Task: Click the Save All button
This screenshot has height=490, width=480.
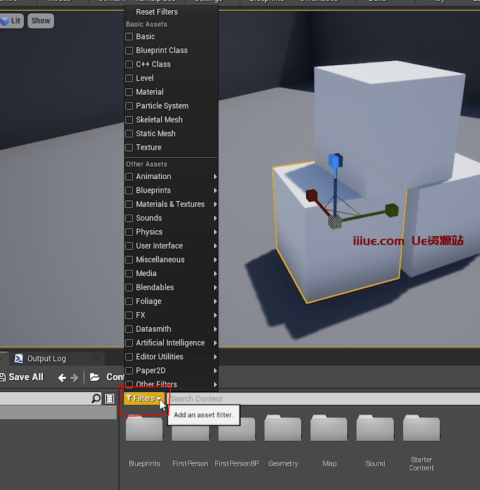Action: coord(22,377)
